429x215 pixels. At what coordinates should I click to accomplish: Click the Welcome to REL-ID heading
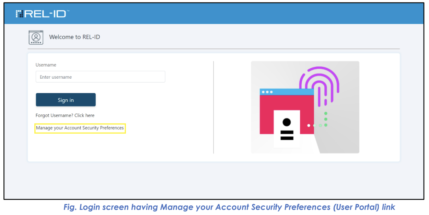tap(74, 37)
